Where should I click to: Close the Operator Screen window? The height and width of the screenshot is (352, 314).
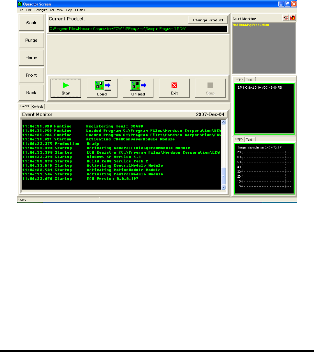pos(294,4)
